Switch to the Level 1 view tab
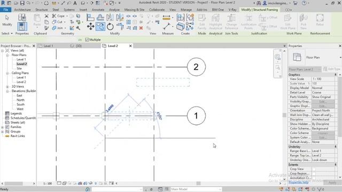Screen dimensions: 342x192 click(x=48, y=46)
